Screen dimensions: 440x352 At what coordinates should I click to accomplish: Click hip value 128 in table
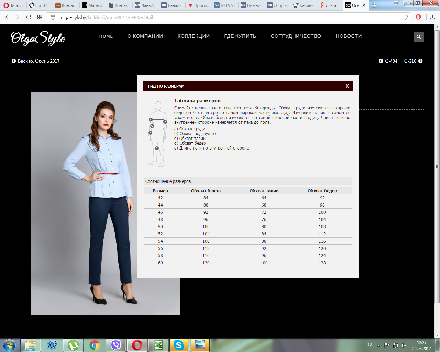click(322, 263)
